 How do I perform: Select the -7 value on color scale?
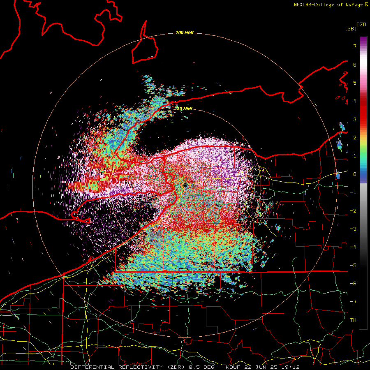(x=353, y=302)
